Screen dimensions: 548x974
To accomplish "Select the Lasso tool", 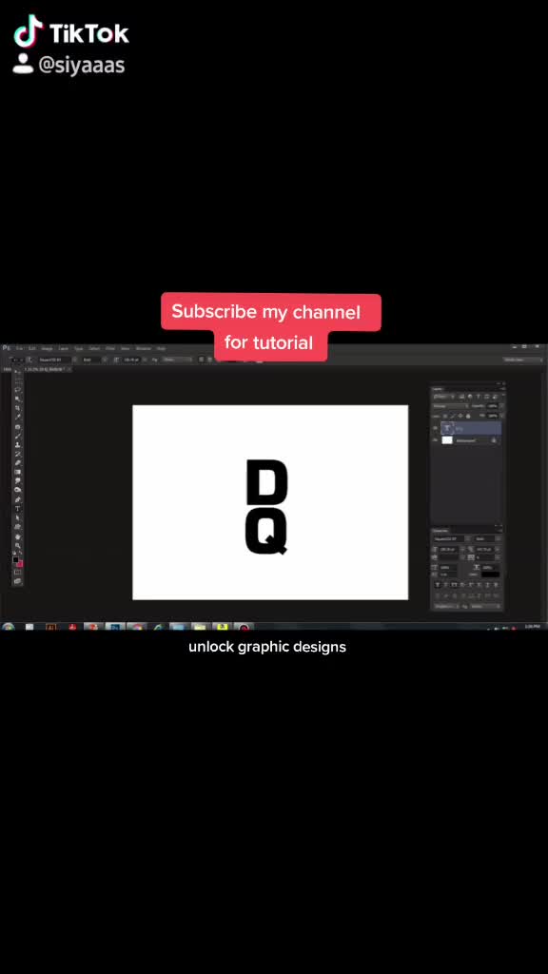I will (x=17, y=389).
